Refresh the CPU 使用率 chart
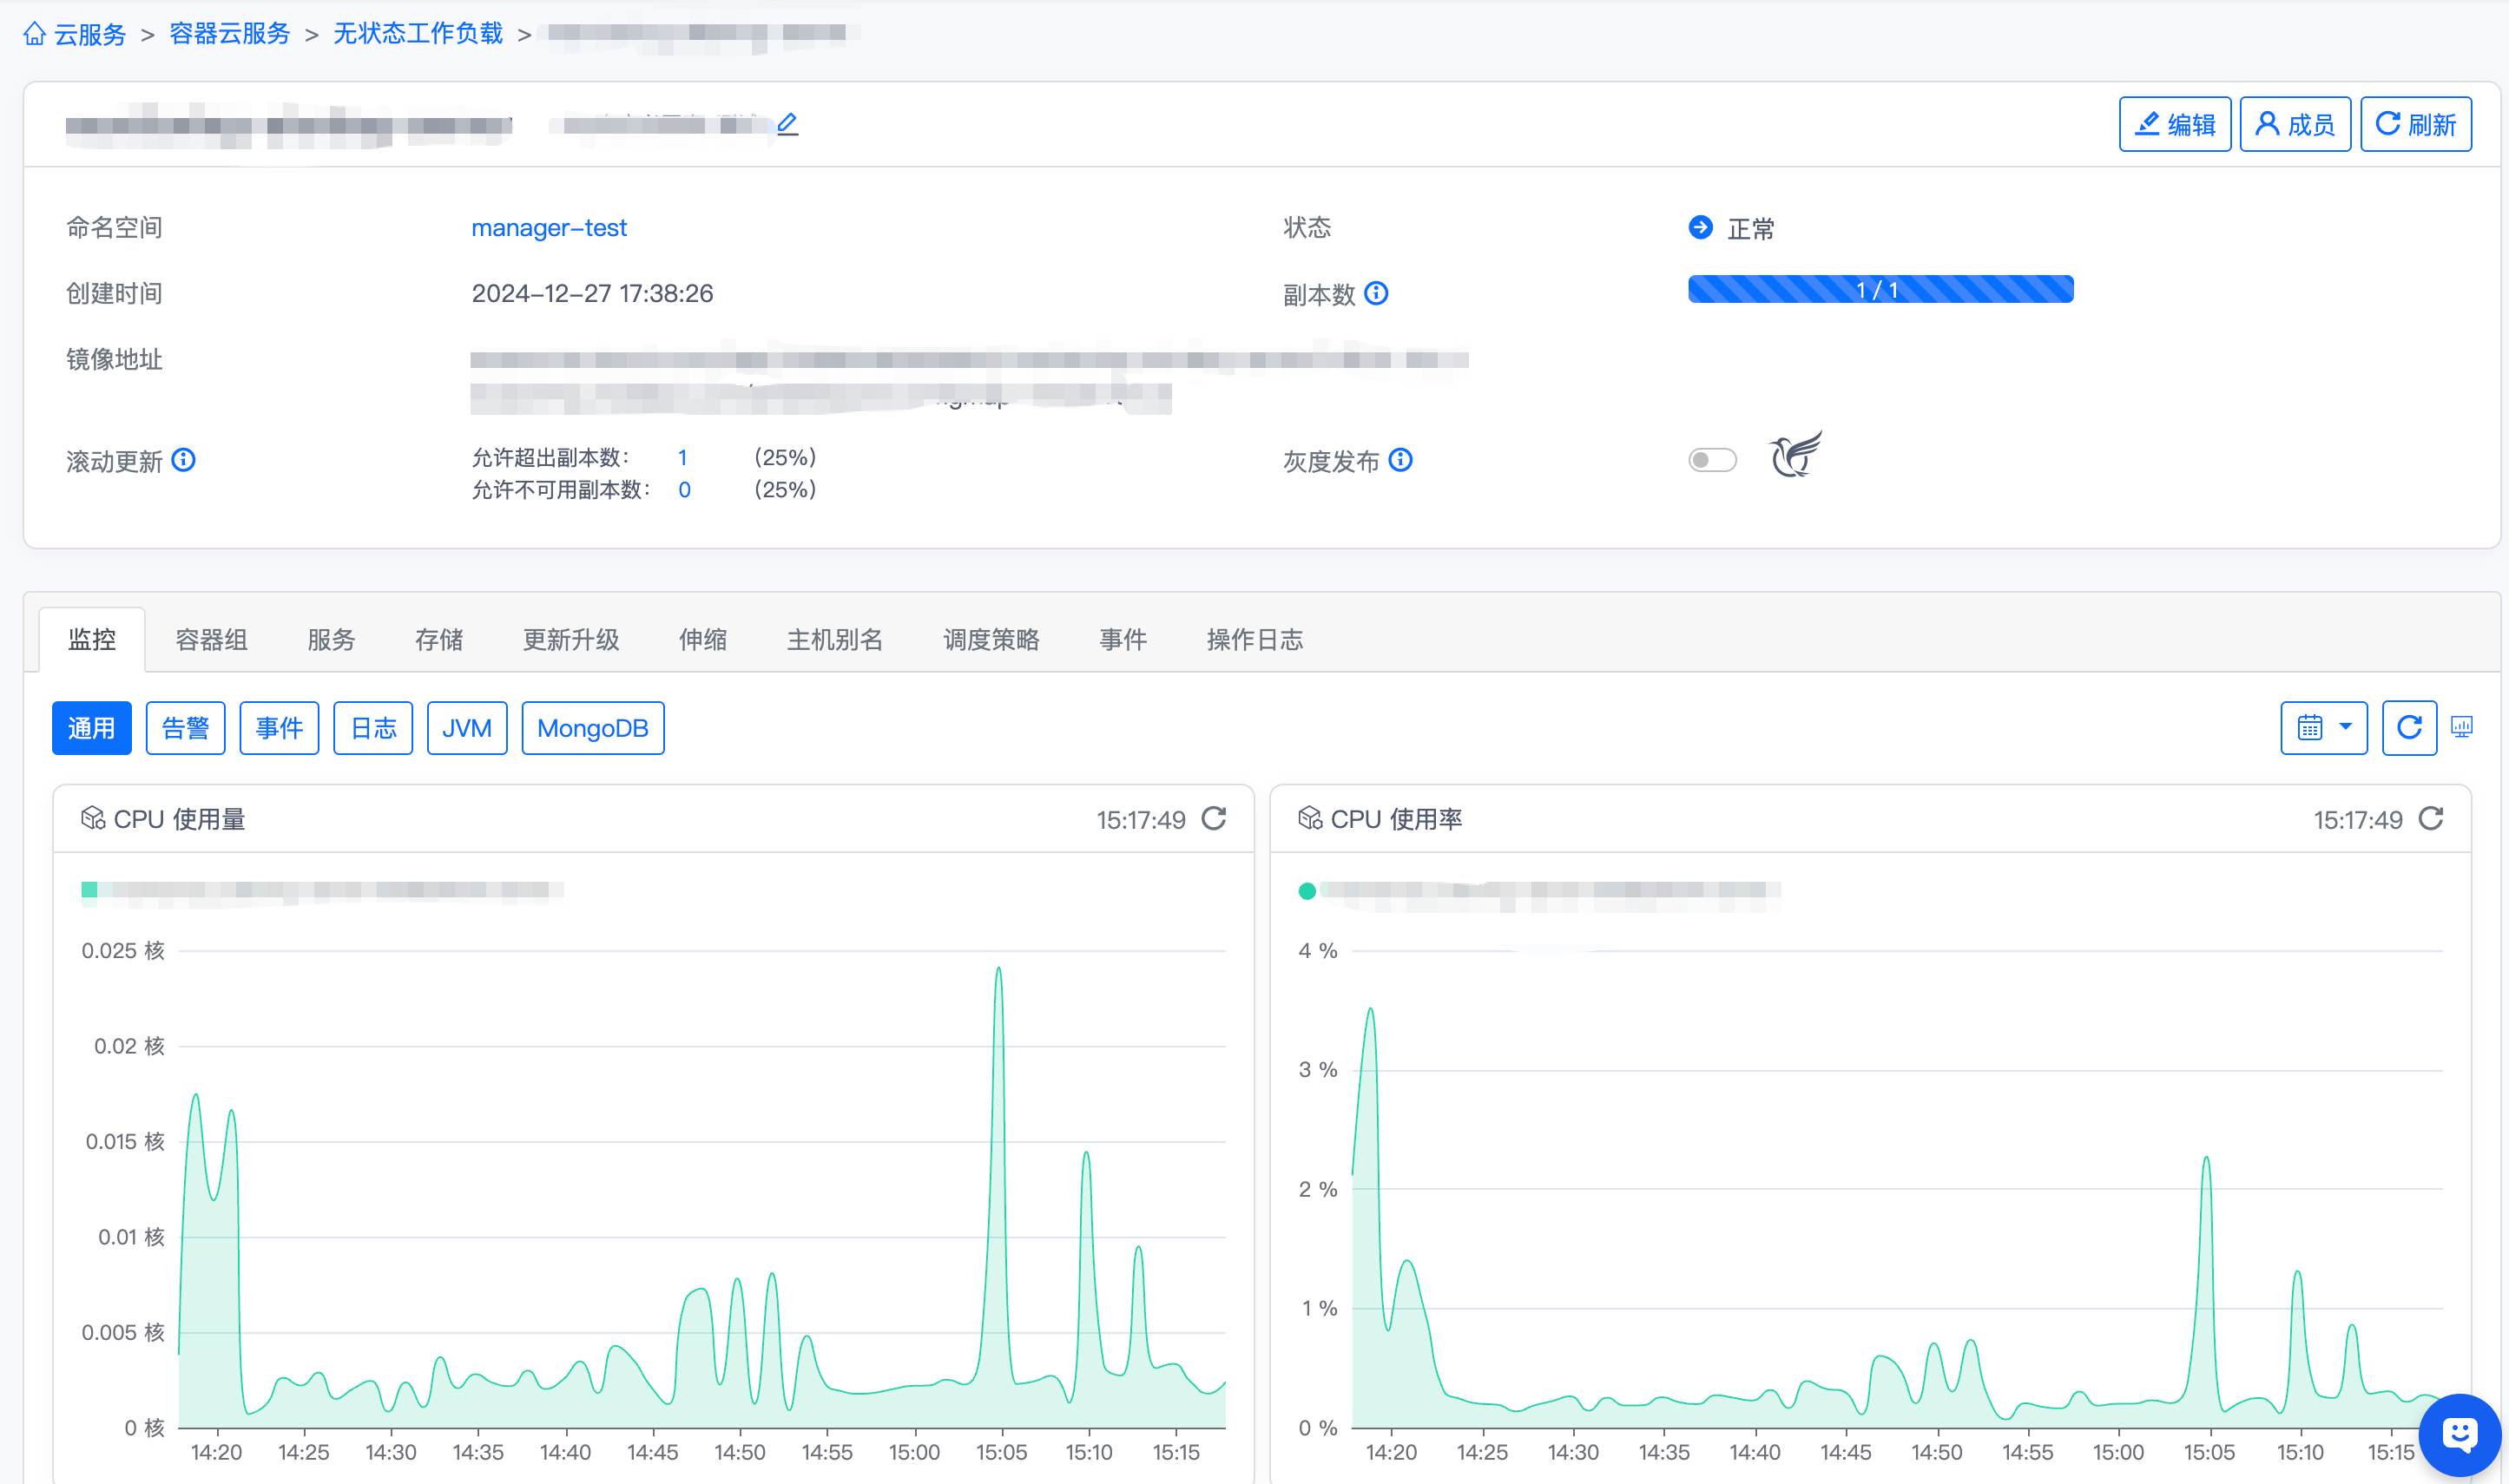2509x1484 pixels. pyautogui.click(x=2430, y=819)
